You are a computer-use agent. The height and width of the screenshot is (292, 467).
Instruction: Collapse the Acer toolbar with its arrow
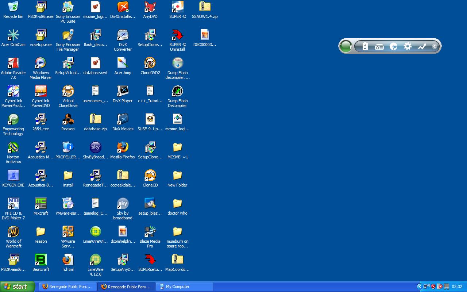[x=435, y=46]
